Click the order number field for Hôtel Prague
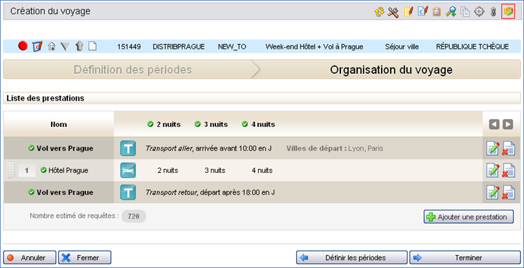Image resolution: width=524 pixels, height=268 pixels. (x=26, y=171)
